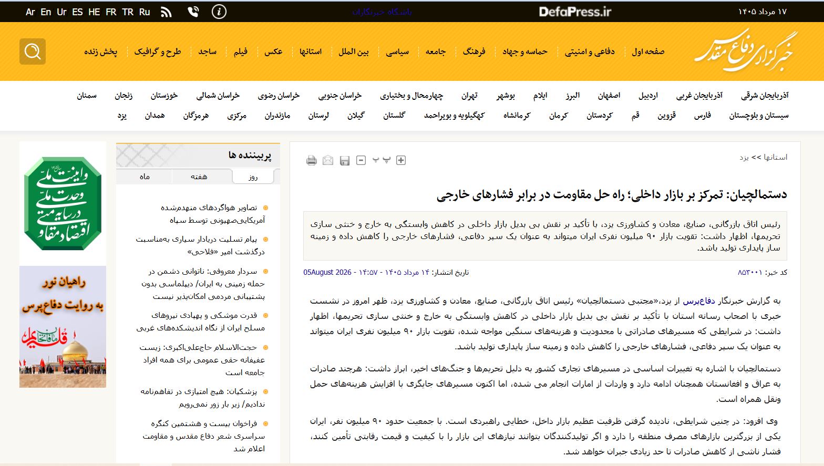The height and width of the screenshot is (466, 824).
Task: Open the سیاسی menu item
Action: click(397, 51)
